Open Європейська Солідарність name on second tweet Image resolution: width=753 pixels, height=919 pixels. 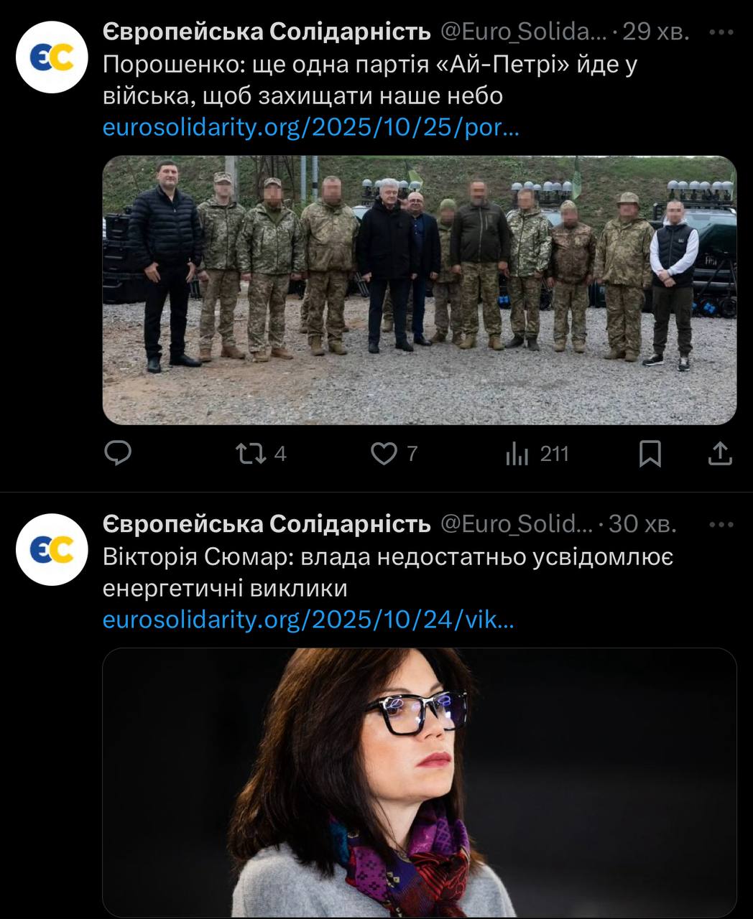pos(267,525)
